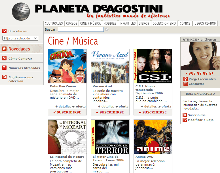Open C.S.I. Nueva temporada title link
This screenshot has height=173, width=220.
pyautogui.click(x=149, y=90)
